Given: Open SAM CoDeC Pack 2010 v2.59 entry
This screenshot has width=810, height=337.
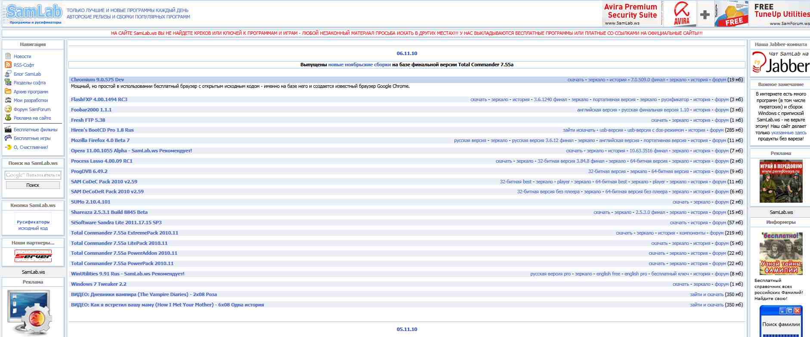Looking at the screenshot, I should point(104,182).
